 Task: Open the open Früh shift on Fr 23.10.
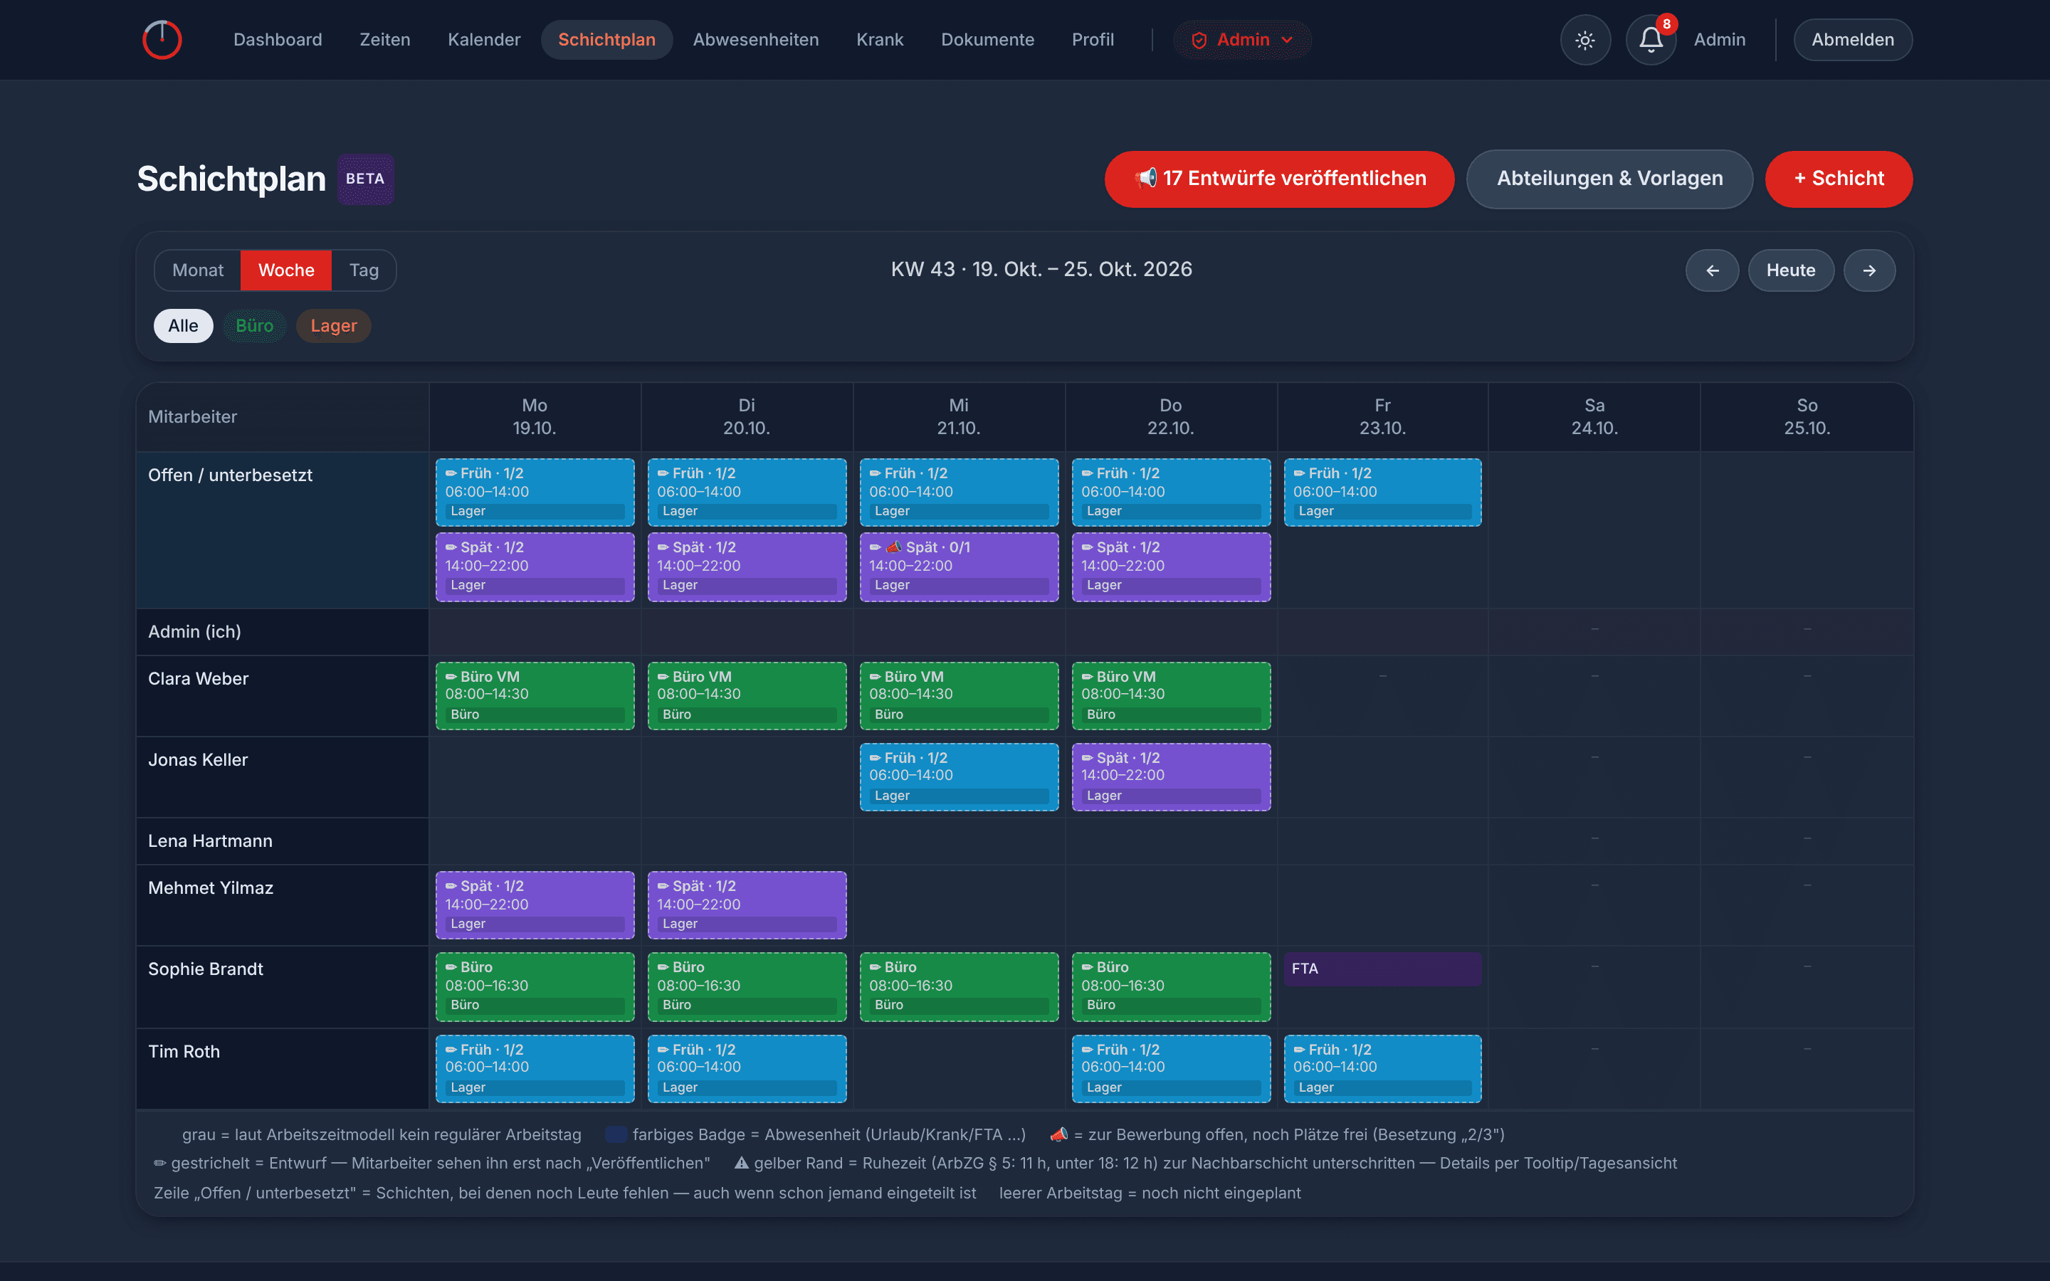pos(1382,492)
